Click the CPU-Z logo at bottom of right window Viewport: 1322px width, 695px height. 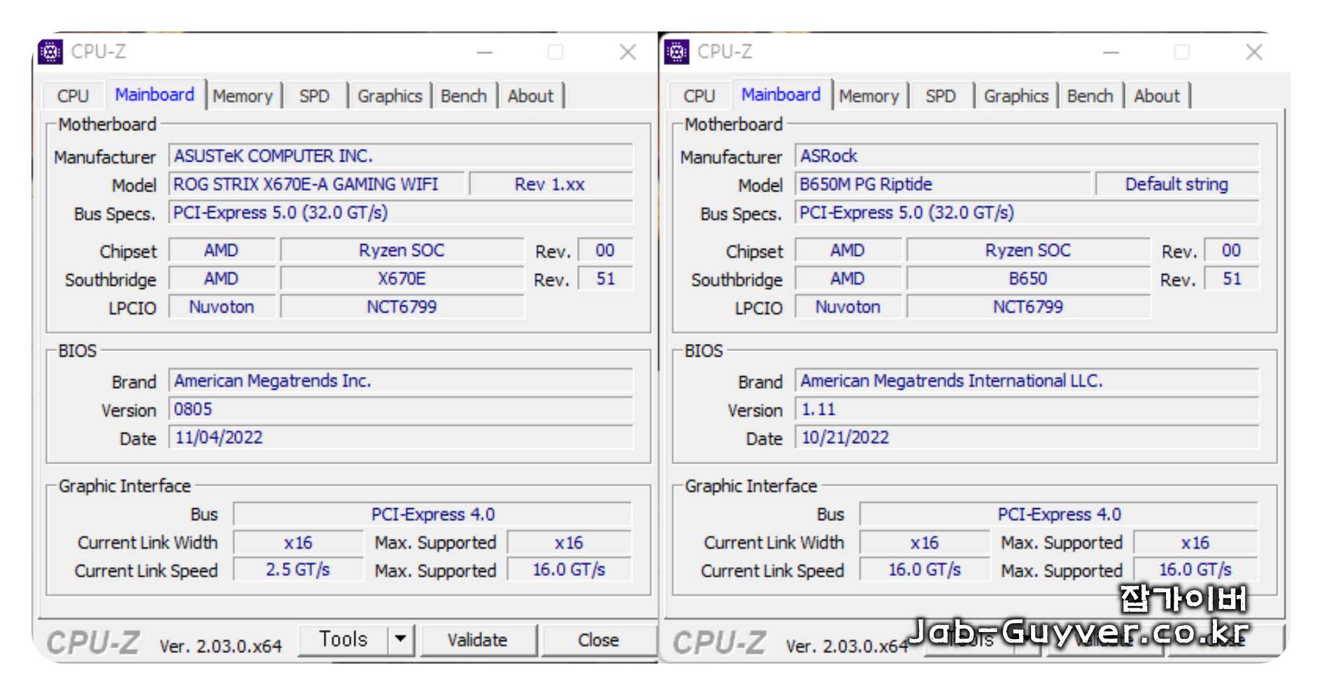(720, 641)
